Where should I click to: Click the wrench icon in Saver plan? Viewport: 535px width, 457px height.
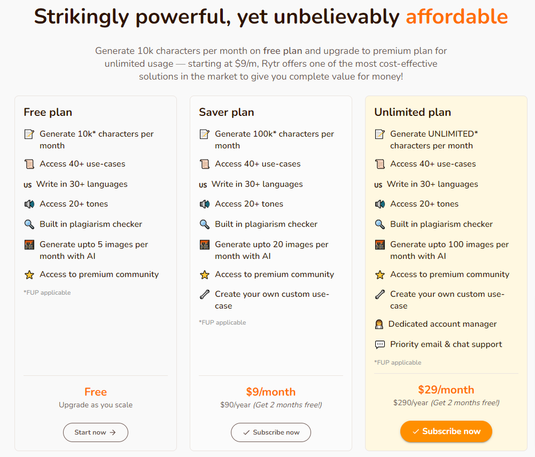[x=204, y=294]
